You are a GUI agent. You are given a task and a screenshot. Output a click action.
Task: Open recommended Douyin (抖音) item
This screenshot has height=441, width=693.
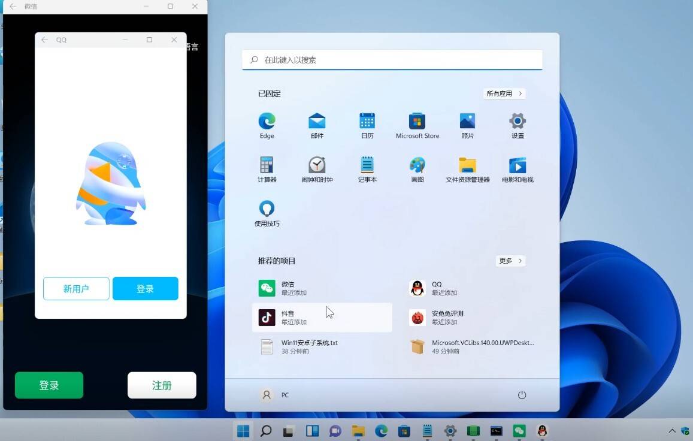pyautogui.click(x=322, y=317)
